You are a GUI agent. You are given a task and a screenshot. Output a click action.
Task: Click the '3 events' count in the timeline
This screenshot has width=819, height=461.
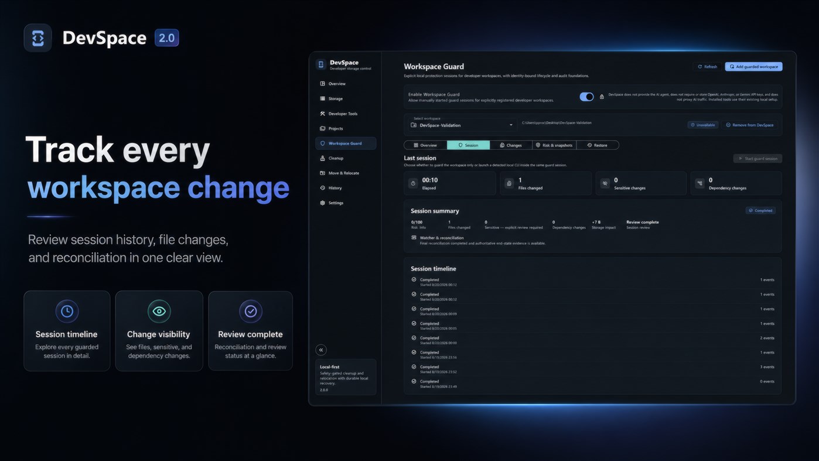point(767,367)
